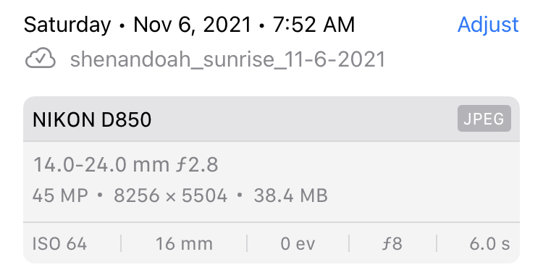
Task: Click the 0 ev exposure value
Action: [298, 244]
